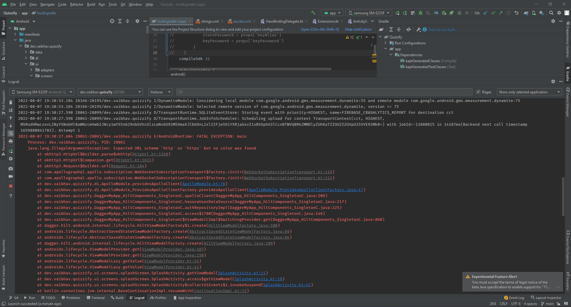
Task: Switch to the strings.xml editor tab
Action: [210, 21]
